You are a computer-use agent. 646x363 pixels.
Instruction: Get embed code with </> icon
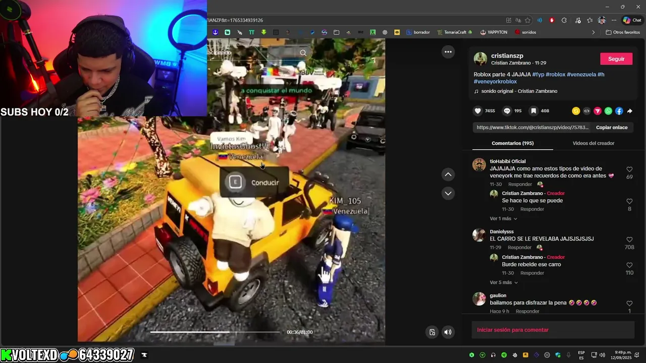(x=586, y=111)
